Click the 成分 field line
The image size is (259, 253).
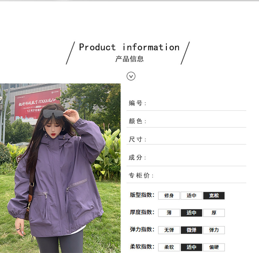(186, 157)
